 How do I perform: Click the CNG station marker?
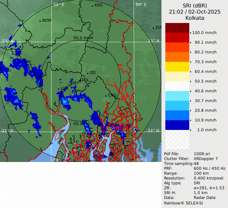106,95
